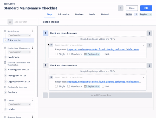Click the Labeler module document icon
Screen dimensions: 156x118
click(5, 100)
